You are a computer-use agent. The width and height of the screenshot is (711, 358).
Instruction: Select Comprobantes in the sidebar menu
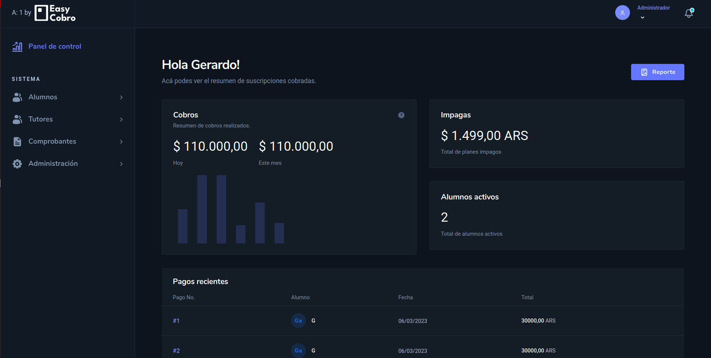52,142
